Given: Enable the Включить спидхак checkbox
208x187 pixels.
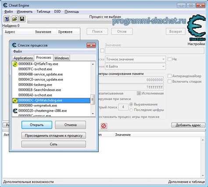Looking at the screenshot, I should [169, 81].
